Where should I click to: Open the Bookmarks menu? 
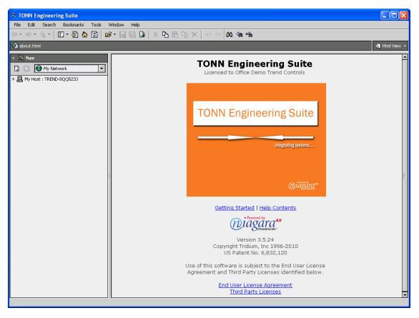[x=73, y=25]
